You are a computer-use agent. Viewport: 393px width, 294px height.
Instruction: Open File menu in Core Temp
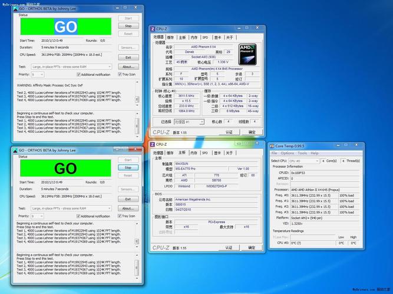[274, 153]
